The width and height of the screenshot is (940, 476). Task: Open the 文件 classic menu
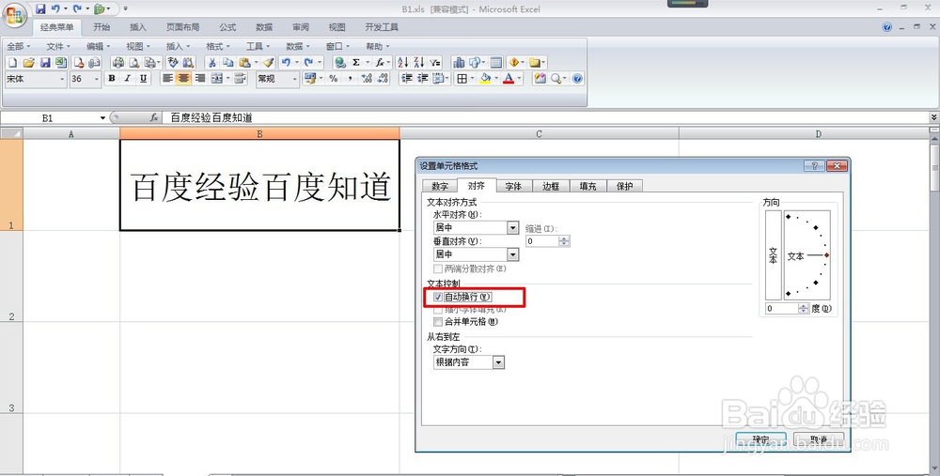click(x=58, y=46)
